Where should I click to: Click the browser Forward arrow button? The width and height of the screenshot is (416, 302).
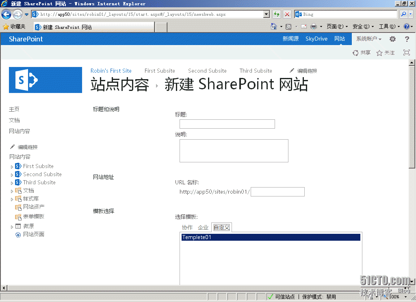pos(18,14)
